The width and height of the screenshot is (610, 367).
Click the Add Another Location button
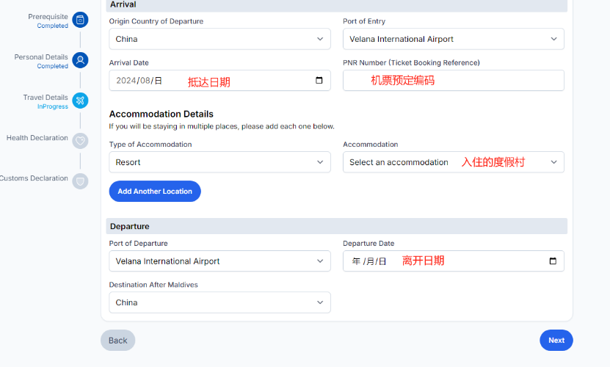(155, 192)
